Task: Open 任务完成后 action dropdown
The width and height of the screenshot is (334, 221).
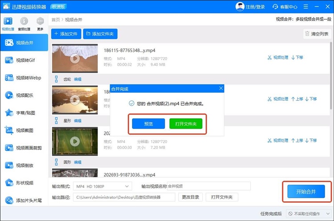Action: (309, 213)
